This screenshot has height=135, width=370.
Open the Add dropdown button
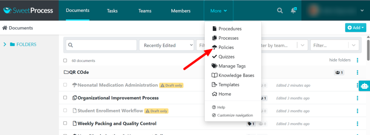[x=356, y=27]
